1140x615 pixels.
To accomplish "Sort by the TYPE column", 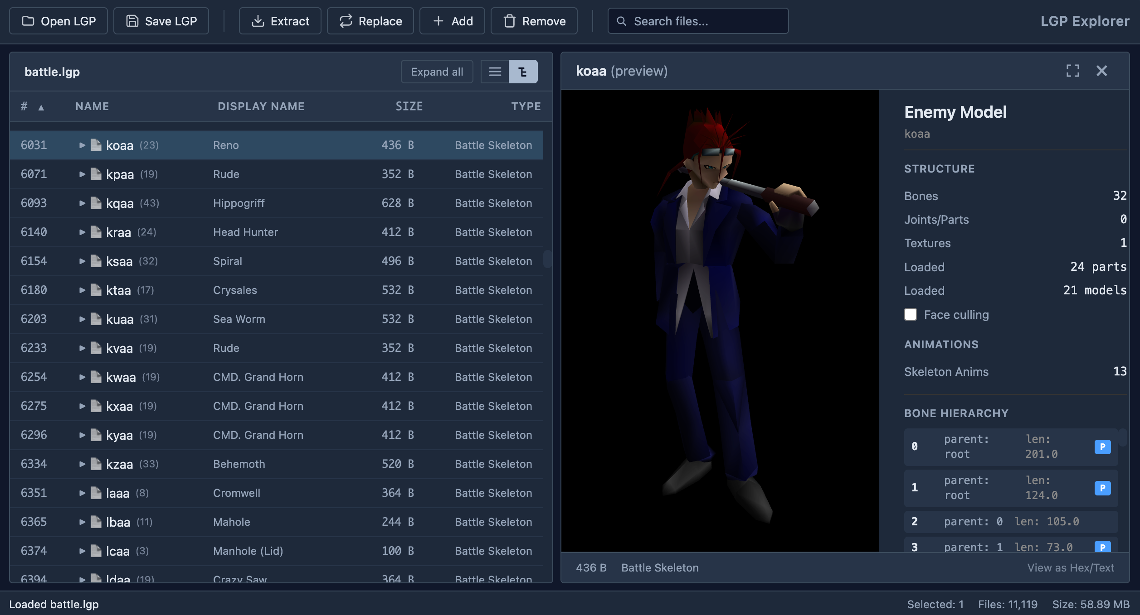I will (526, 106).
